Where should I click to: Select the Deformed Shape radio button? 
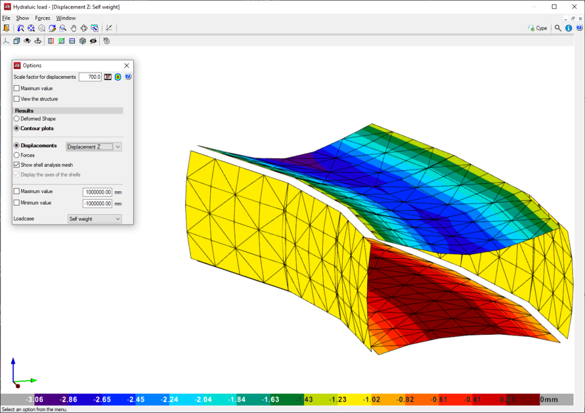click(17, 119)
